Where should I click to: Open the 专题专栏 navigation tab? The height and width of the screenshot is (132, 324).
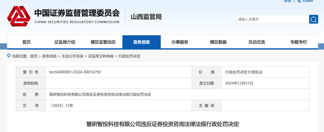point(298,42)
